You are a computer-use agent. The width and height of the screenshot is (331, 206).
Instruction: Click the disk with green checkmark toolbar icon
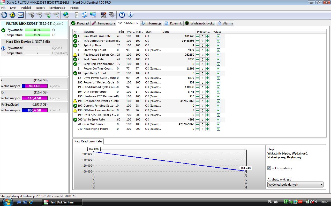click(48, 15)
